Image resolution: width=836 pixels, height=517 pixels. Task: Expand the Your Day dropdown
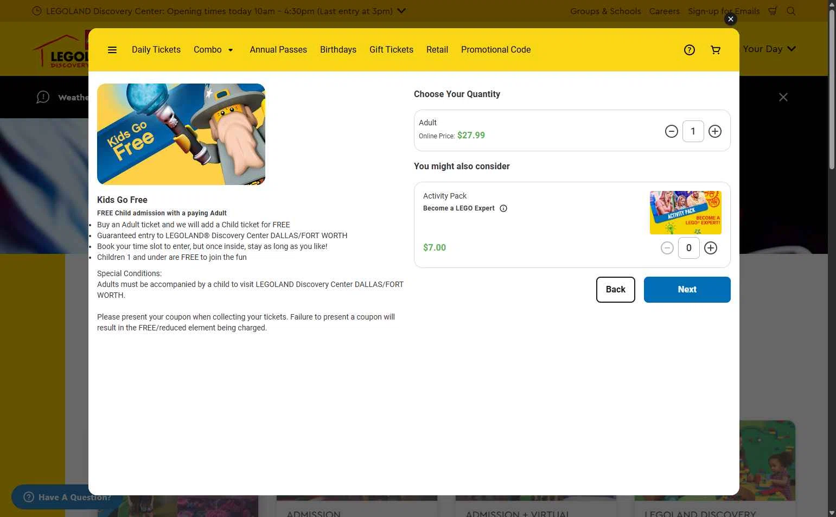pyautogui.click(x=769, y=49)
